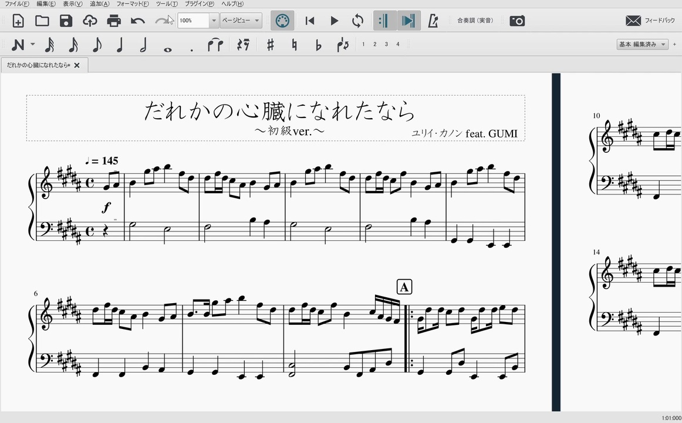Open the 基本 編集済み workspace dropdown
The width and height of the screenshot is (682, 423).
coord(643,45)
